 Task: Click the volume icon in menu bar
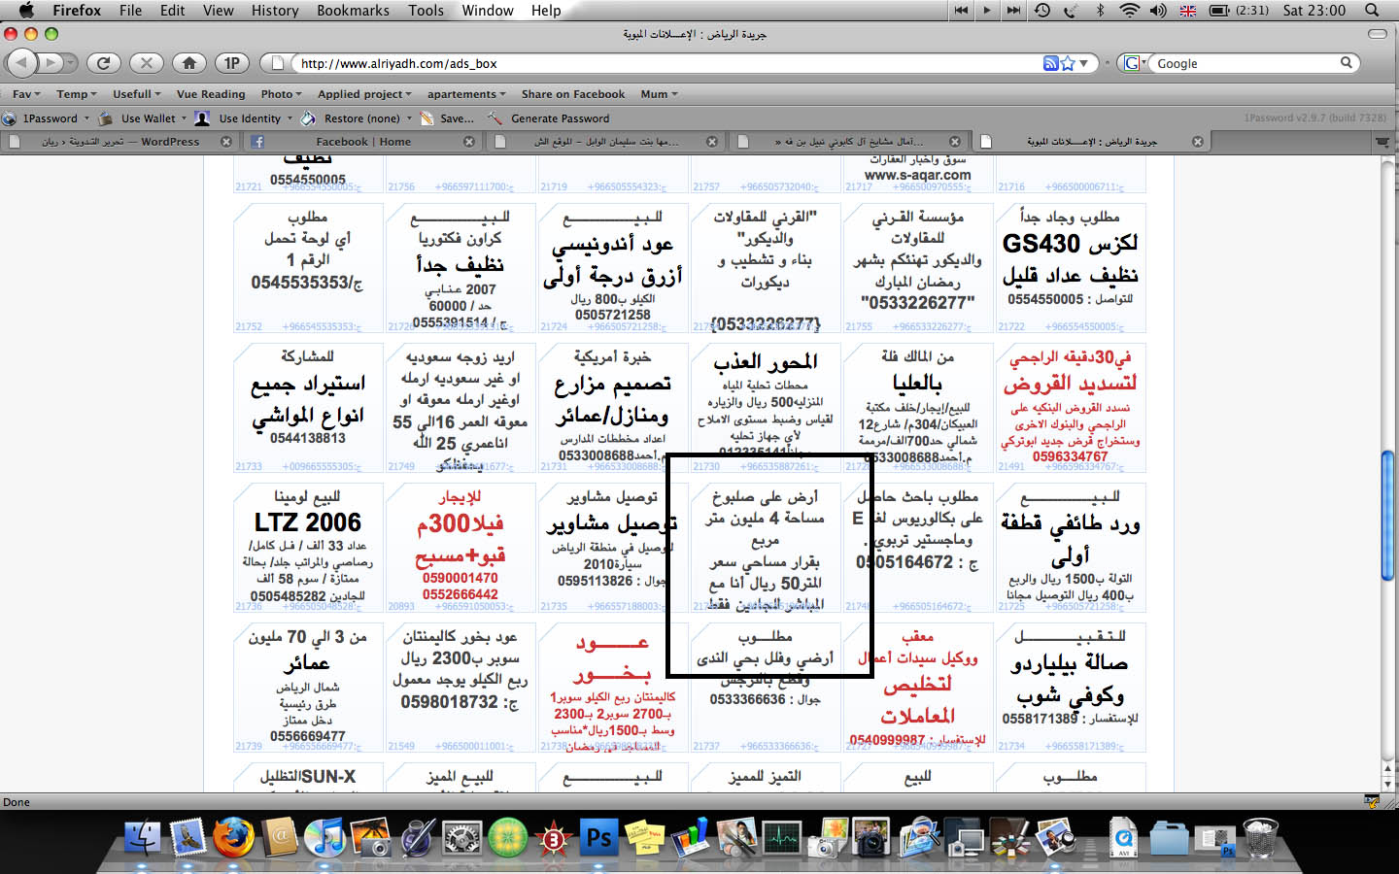[x=1158, y=11]
